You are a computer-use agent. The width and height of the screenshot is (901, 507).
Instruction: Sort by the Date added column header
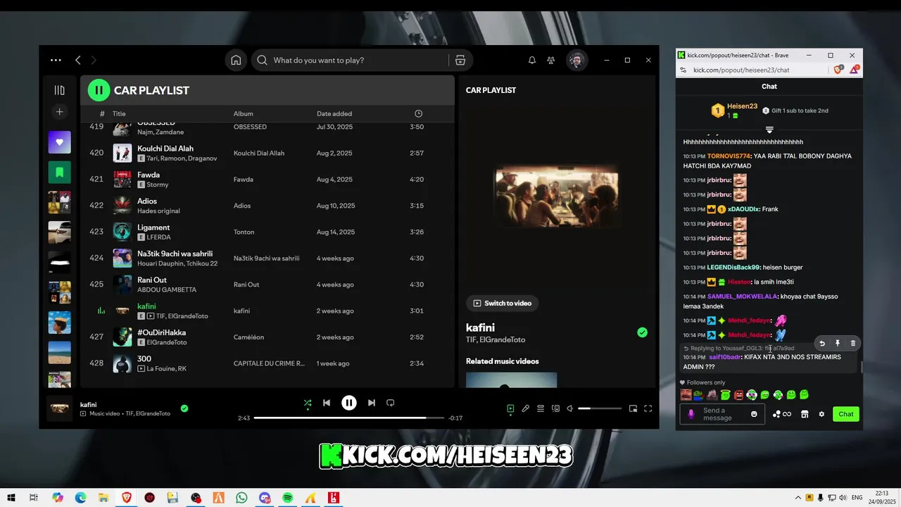(334, 113)
